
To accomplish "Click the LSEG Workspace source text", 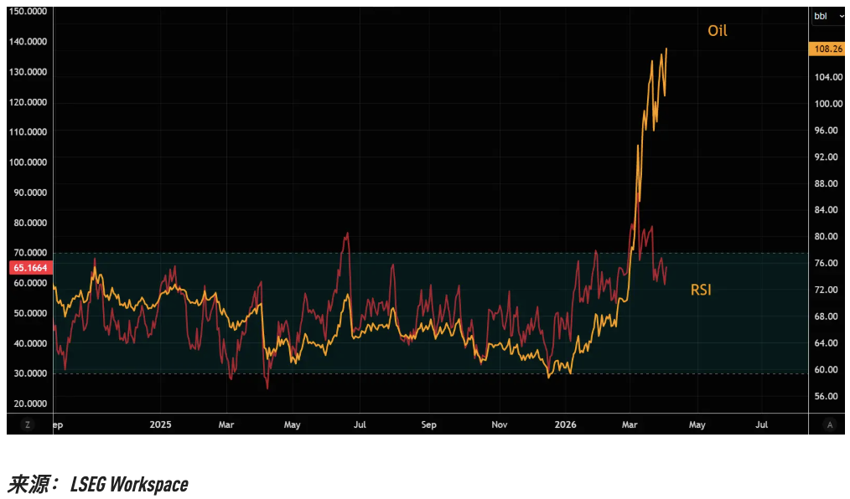I will 129,484.
